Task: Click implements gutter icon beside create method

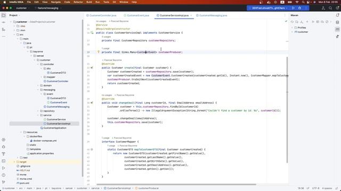Action: (92, 67)
